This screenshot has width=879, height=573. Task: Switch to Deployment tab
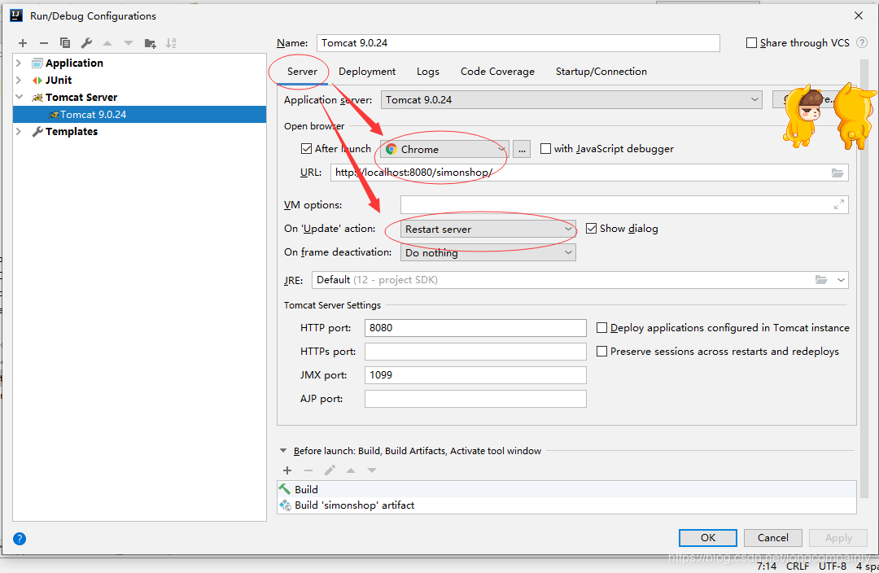click(367, 71)
